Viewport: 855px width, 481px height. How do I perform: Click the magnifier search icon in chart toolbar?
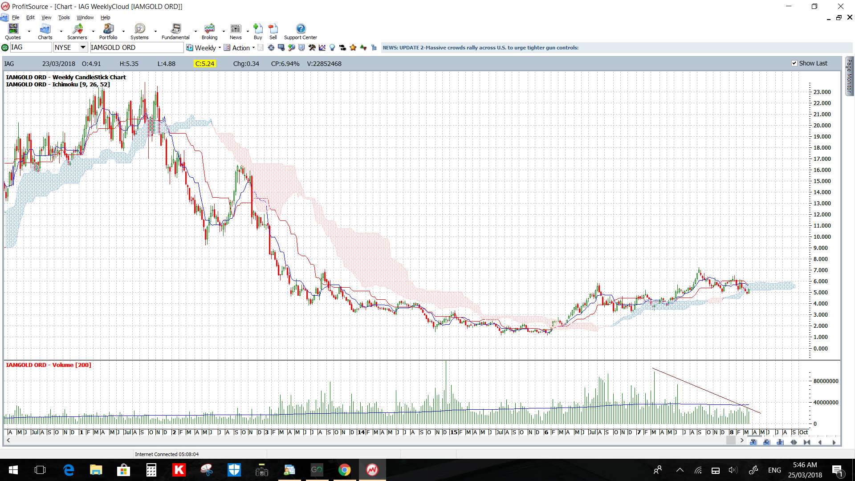coord(291,48)
